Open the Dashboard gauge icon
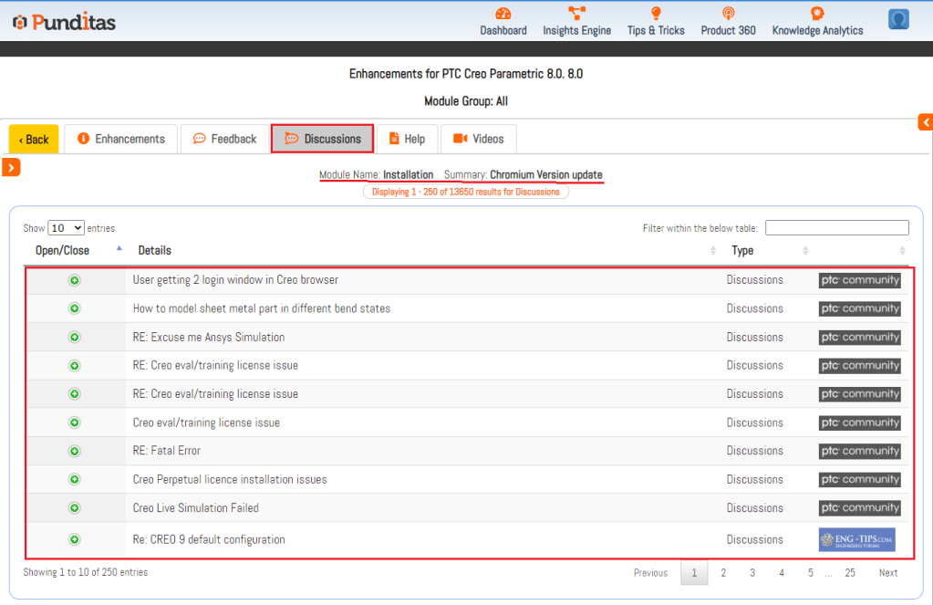The image size is (933, 605). pos(503,14)
